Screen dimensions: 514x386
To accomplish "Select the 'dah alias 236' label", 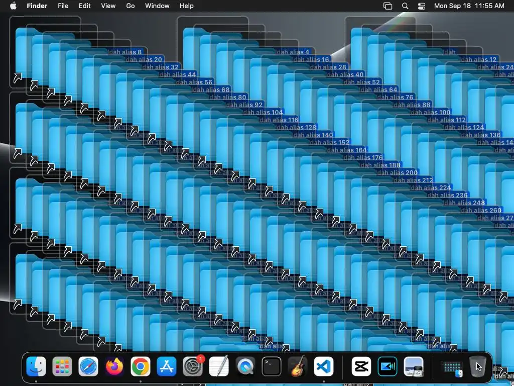I will tap(448, 196).
